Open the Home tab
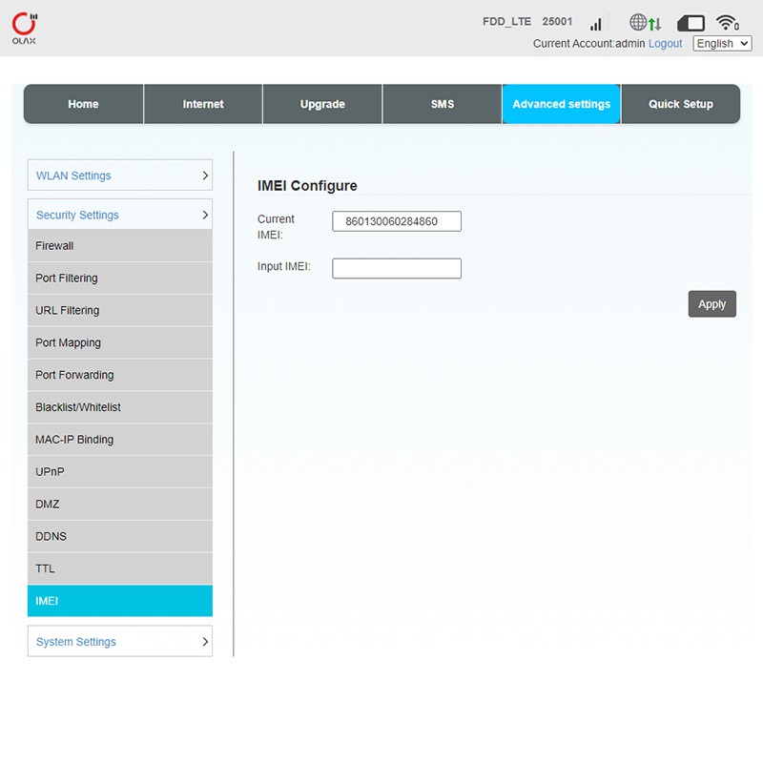The image size is (763, 763). (83, 104)
